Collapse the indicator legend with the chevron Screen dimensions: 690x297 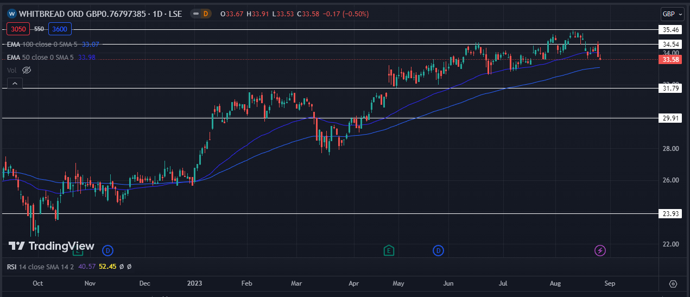(x=15, y=83)
